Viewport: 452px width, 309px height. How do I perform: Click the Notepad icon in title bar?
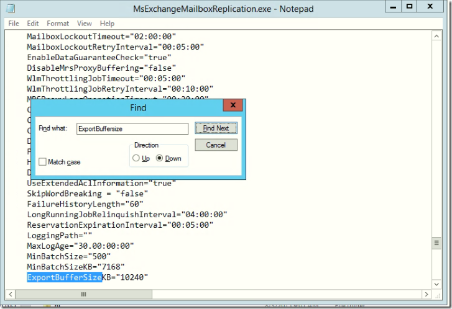point(11,8)
